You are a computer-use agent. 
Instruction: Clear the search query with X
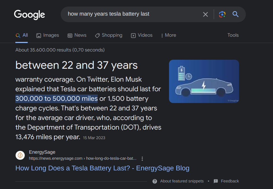click(x=205, y=14)
